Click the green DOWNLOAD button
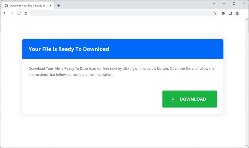 (x=190, y=99)
